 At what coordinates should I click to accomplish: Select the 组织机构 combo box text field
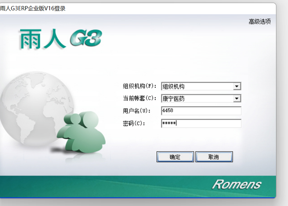pos(196,86)
